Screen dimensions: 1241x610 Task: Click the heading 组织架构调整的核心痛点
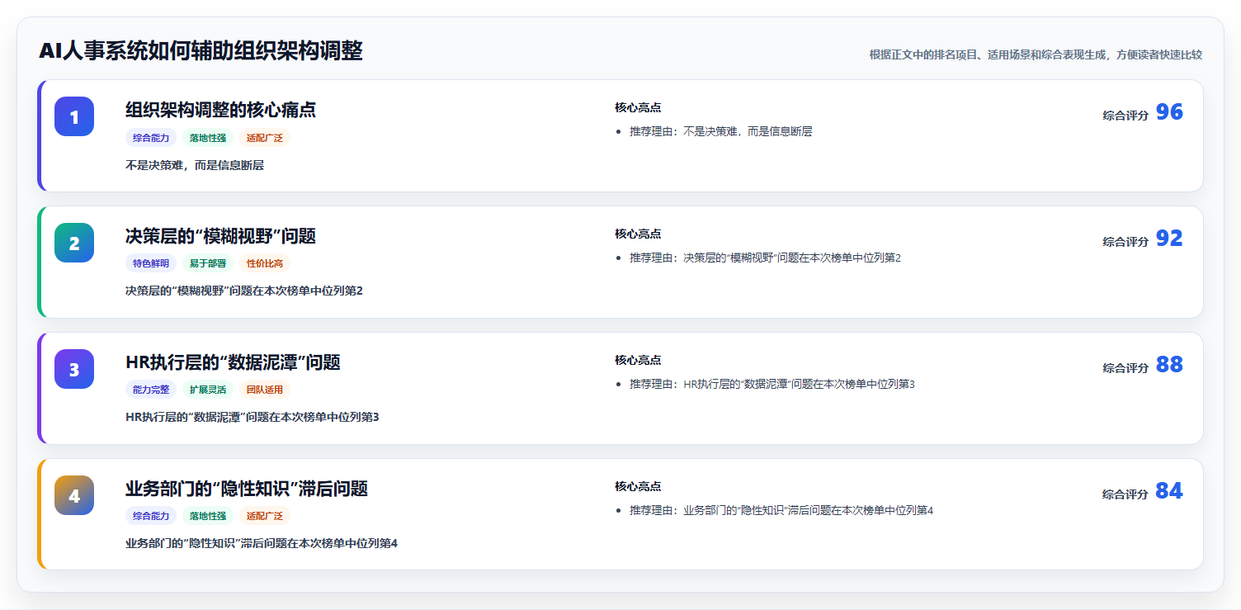220,110
